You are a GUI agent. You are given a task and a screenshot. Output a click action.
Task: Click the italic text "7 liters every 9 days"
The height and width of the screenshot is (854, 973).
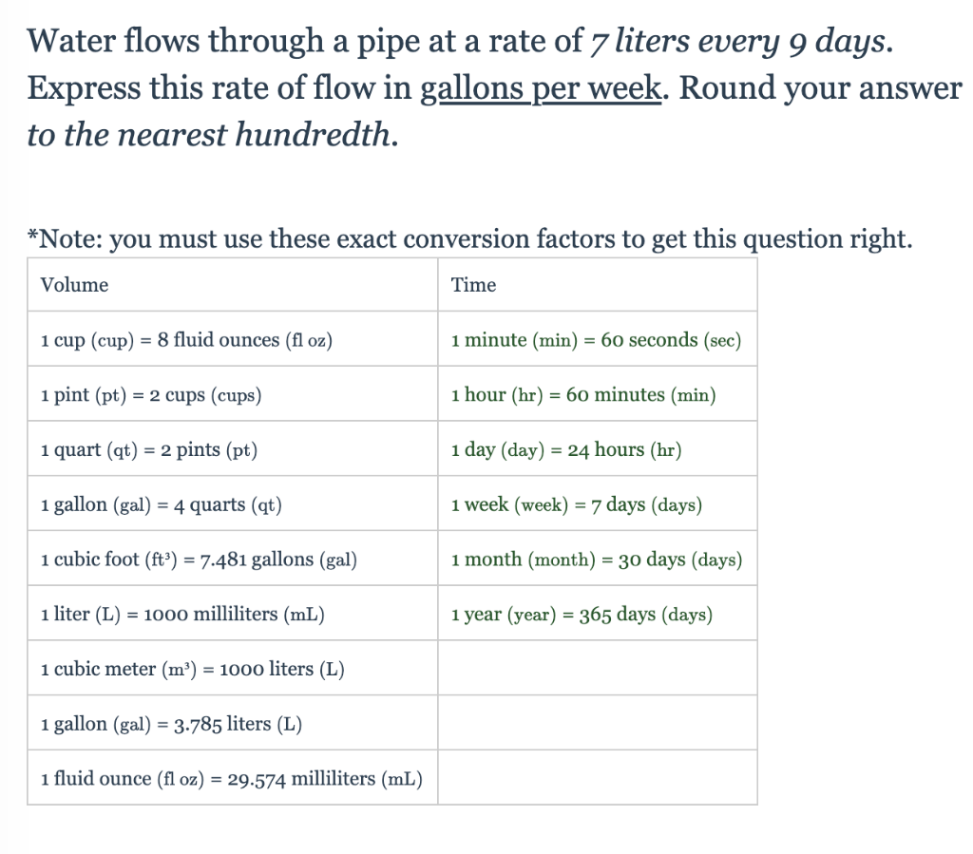741,42
